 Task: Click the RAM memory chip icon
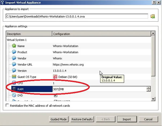[x=14, y=89]
